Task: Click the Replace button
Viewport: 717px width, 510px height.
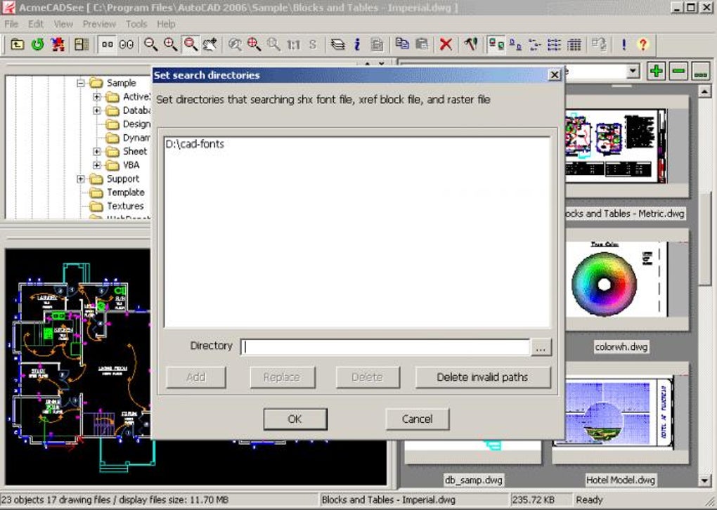Action: (x=282, y=377)
